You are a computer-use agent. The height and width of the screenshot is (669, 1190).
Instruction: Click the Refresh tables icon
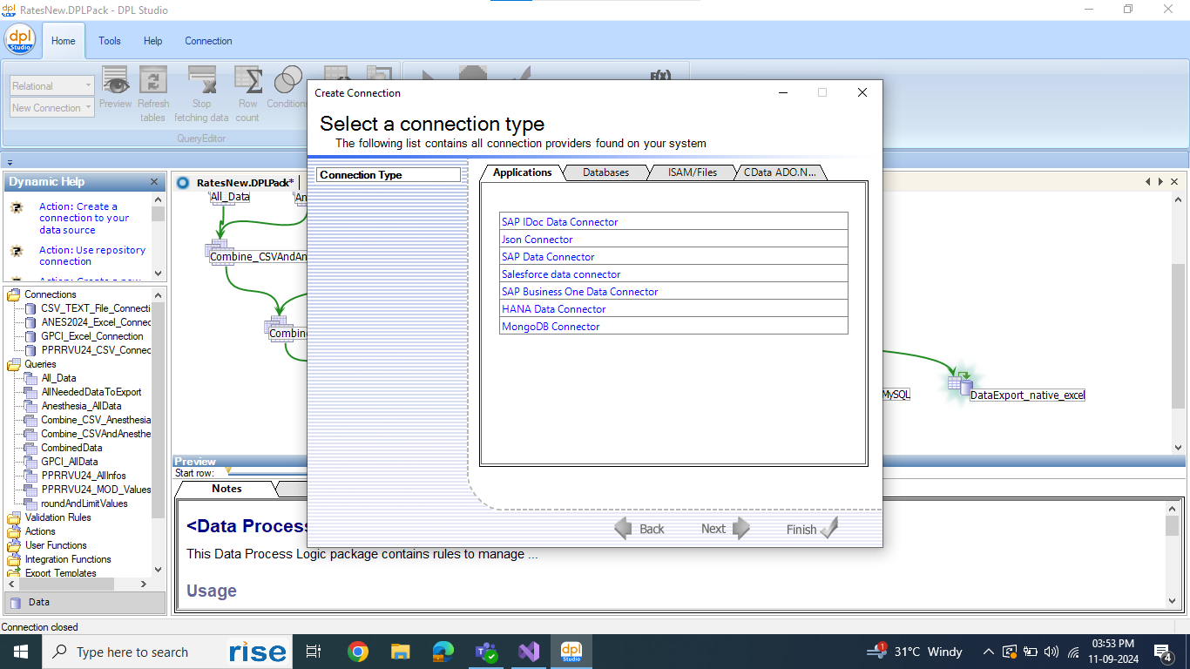(153, 81)
